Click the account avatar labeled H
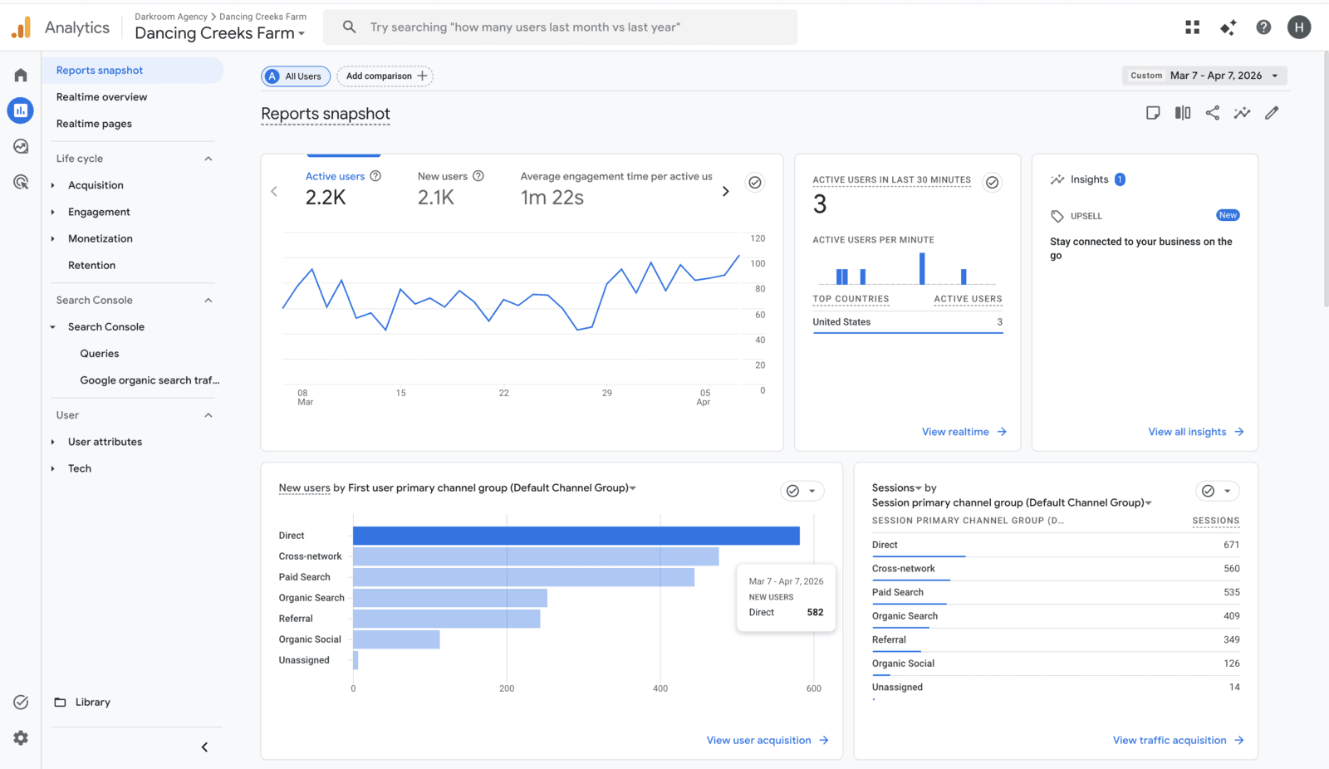This screenshot has width=1329, height=769. [1299, 27]
